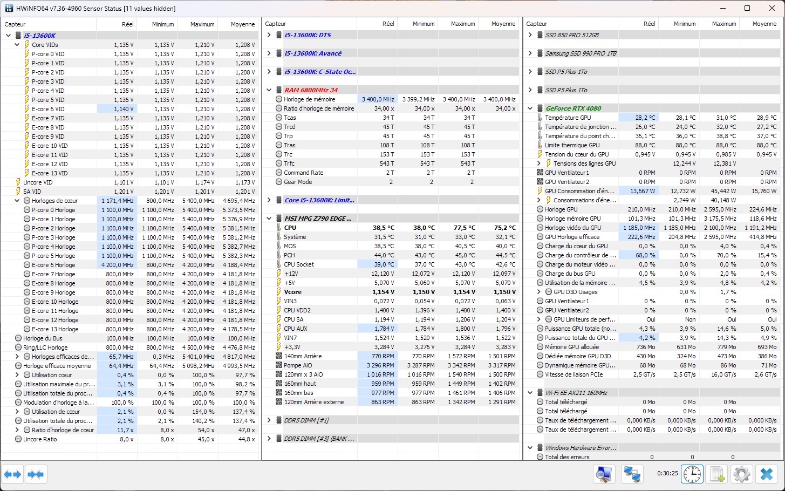Click the Moyenne column header in right panel
Screen dimensions: 785x491
(764, 24)
